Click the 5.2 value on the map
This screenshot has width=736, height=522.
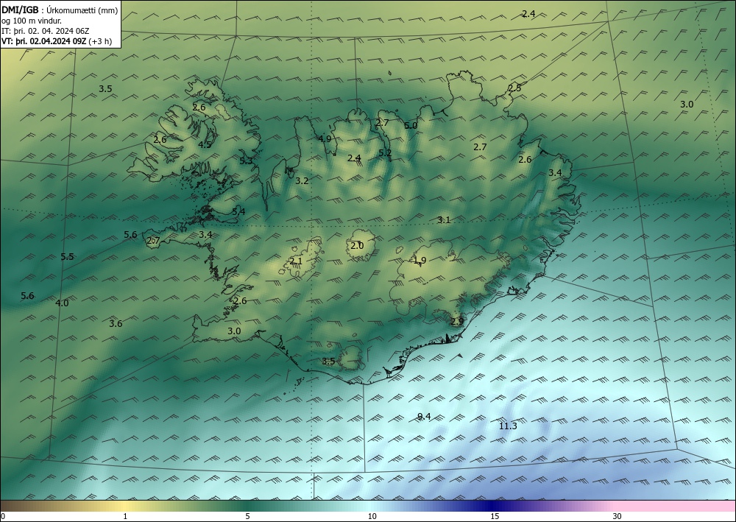pyautogui.click(x=385, y=152)
